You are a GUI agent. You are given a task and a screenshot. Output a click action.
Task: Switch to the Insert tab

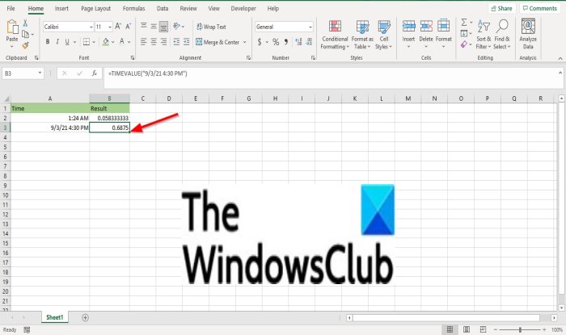(61, 8)
